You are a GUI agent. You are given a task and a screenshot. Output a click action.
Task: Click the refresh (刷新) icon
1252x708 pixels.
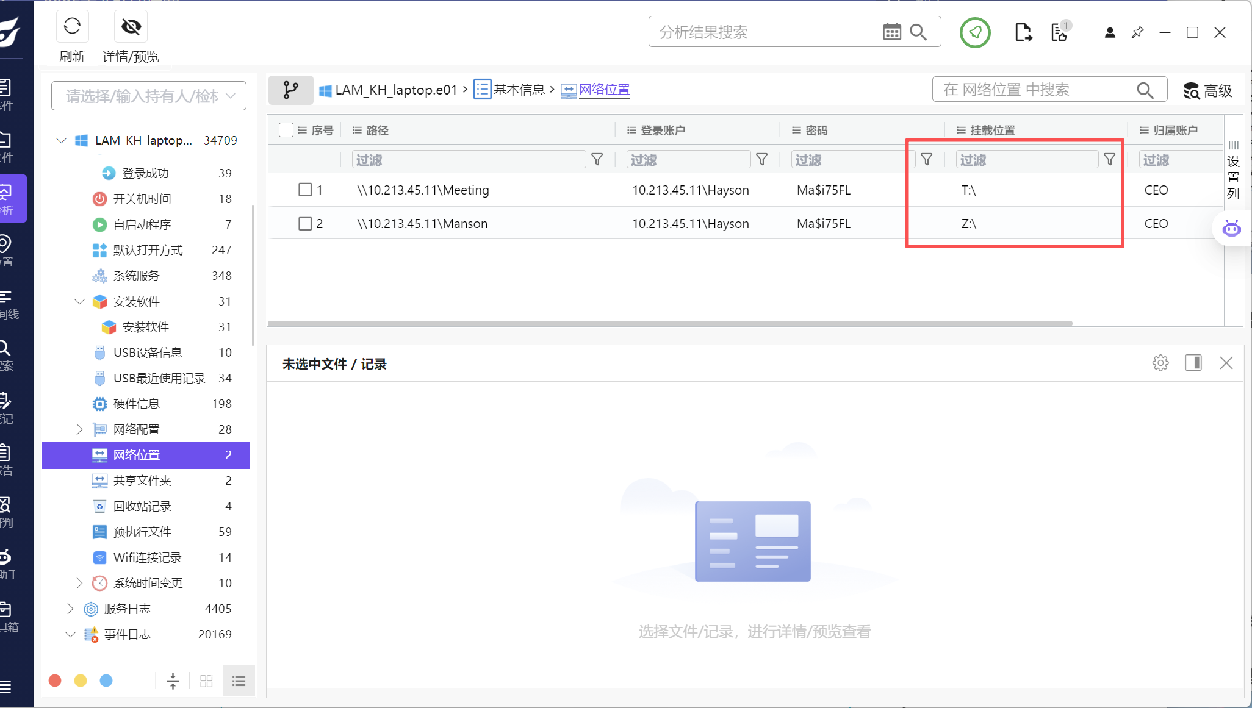pos(72,26)
